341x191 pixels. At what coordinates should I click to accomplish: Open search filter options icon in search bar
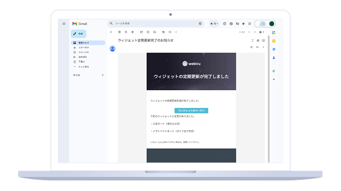click(x=200, y=24)
